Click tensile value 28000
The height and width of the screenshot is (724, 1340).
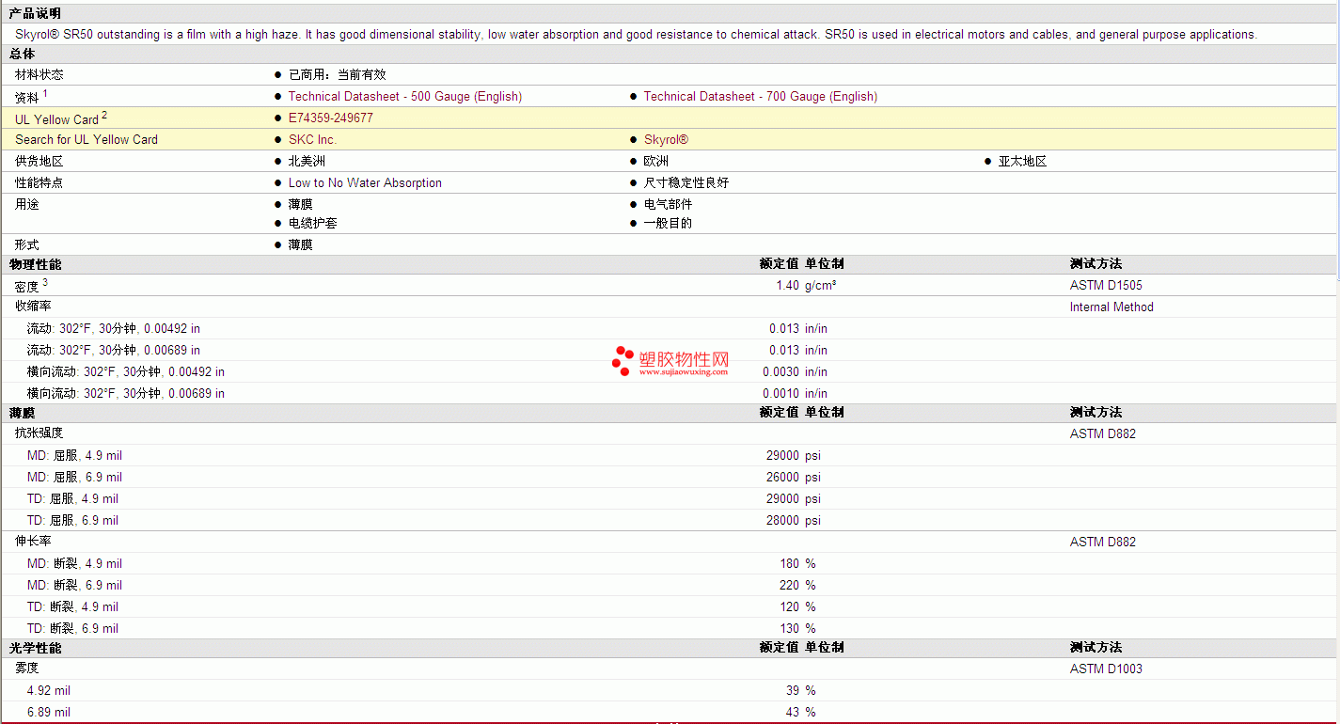coord(782,521)
